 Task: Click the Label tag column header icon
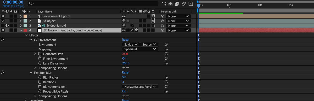click(24, 11)
